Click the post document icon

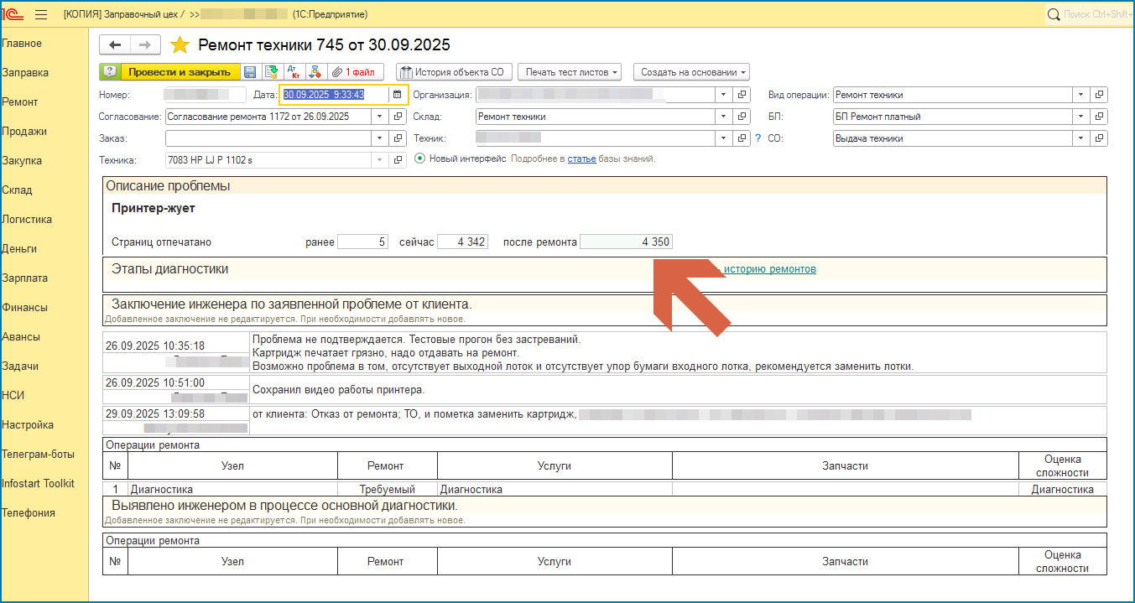[x=271, y=72]
